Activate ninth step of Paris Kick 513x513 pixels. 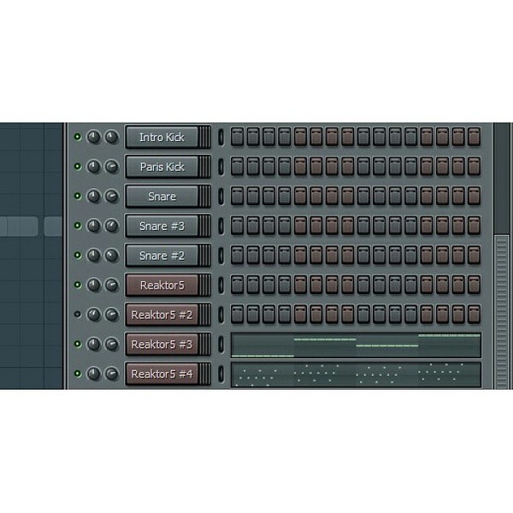coord(363,167)
